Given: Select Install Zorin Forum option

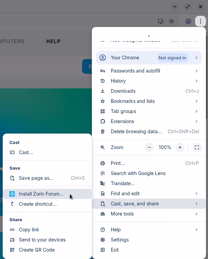Looking at the screenshot, I should [41, 194].
